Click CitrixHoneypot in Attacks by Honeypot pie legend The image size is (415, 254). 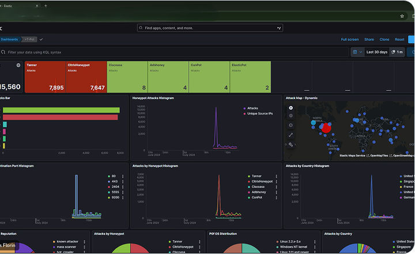[x=181, y=247]
